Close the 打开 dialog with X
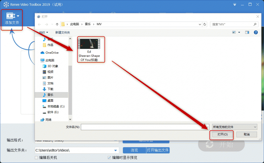 pos(258,17)
